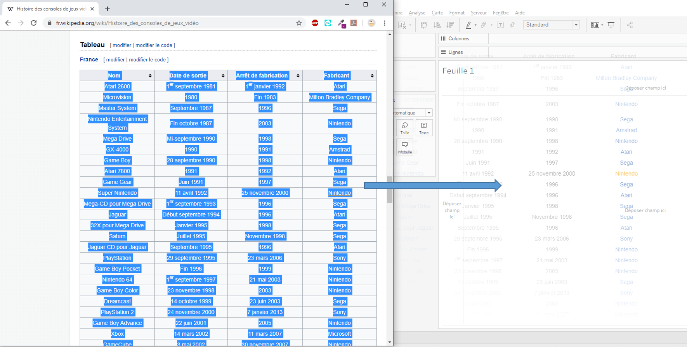Open the Show Me cards dropdown arrow
Screen dimensions: 687x347
[602, 25]
